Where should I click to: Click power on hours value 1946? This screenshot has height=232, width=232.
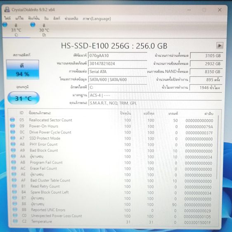point(206,88)
